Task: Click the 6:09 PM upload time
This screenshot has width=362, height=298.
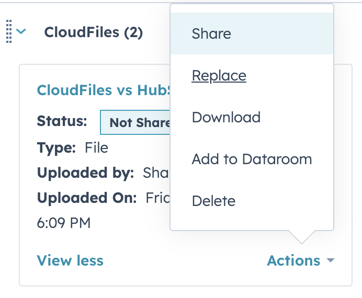Action: tap(64, 223)
